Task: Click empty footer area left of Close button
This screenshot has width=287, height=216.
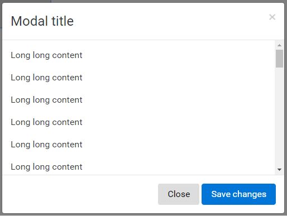Action: tap(80, 194)
